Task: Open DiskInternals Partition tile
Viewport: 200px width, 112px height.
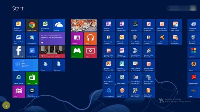Action: 194,25
